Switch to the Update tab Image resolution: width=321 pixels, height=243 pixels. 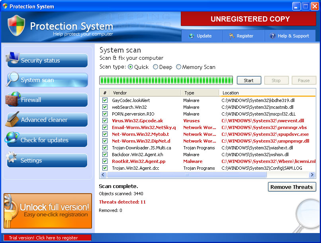point(202,35)
